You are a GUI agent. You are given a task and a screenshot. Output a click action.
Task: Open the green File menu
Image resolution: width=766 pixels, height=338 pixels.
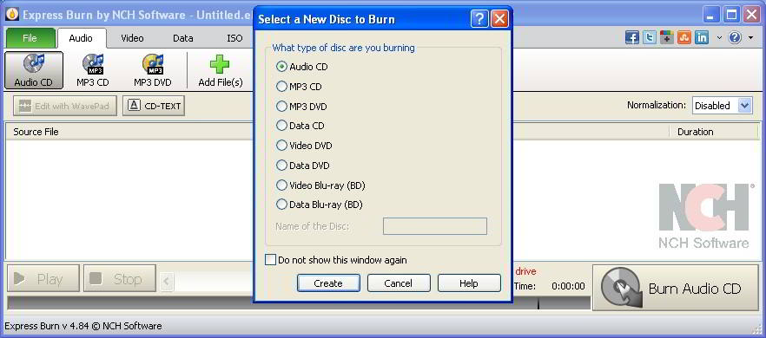click(30, 38)
